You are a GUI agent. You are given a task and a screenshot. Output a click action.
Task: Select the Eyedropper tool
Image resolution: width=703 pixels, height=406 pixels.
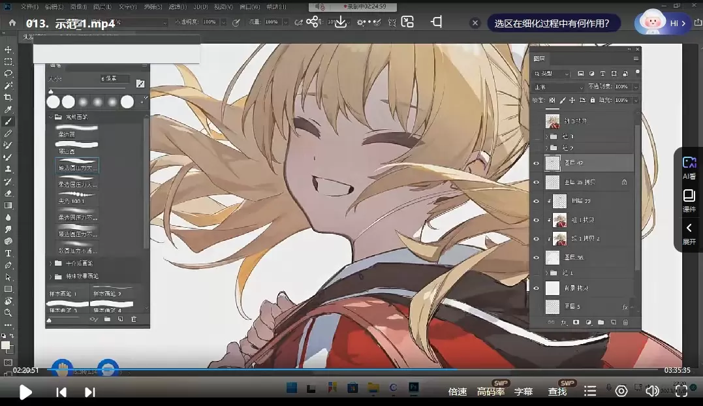[8, 110]
